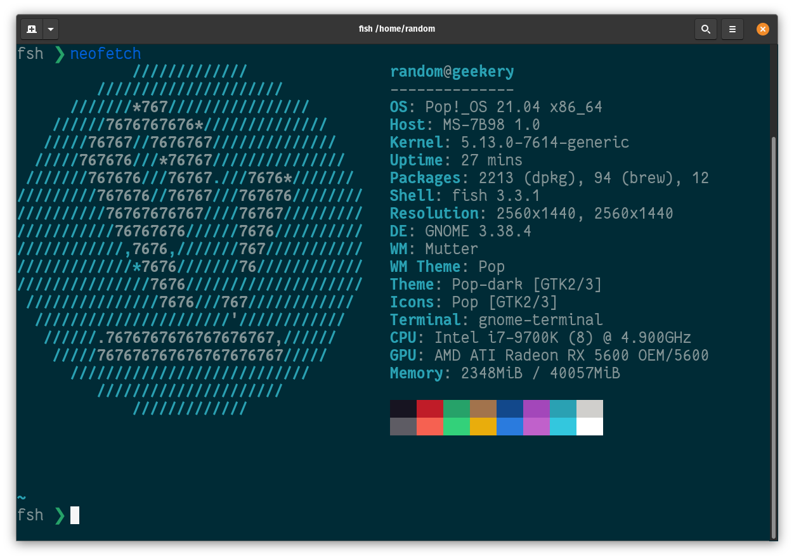Open the hamburger menu
Image resolution: width=794 pixels, height=559 pixels.
pyautogui.click(x=732, y=29)
